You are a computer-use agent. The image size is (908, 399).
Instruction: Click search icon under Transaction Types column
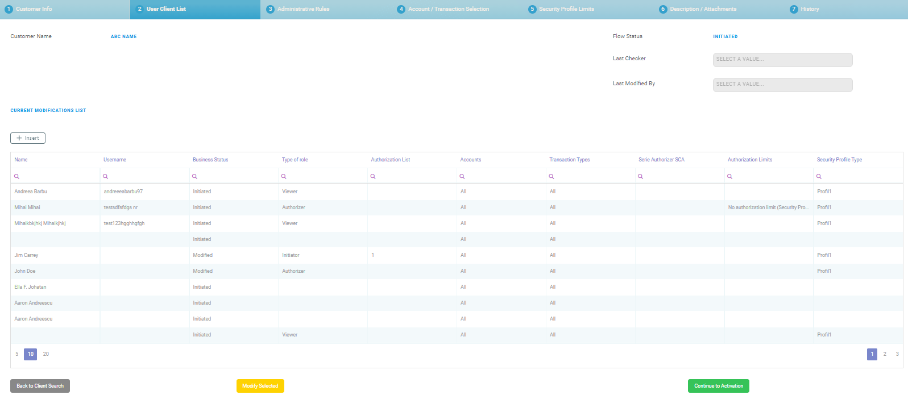click(552, 176)
